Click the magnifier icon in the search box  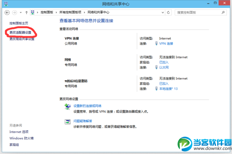[x=223, y=12]
